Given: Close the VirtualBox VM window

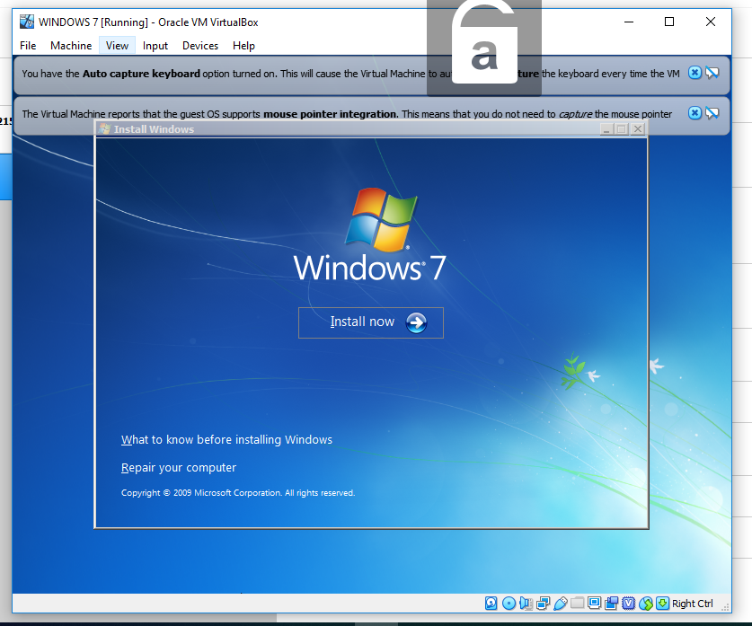Looking at the screenshot, I should pyautogui.click(x=711, y=22).
